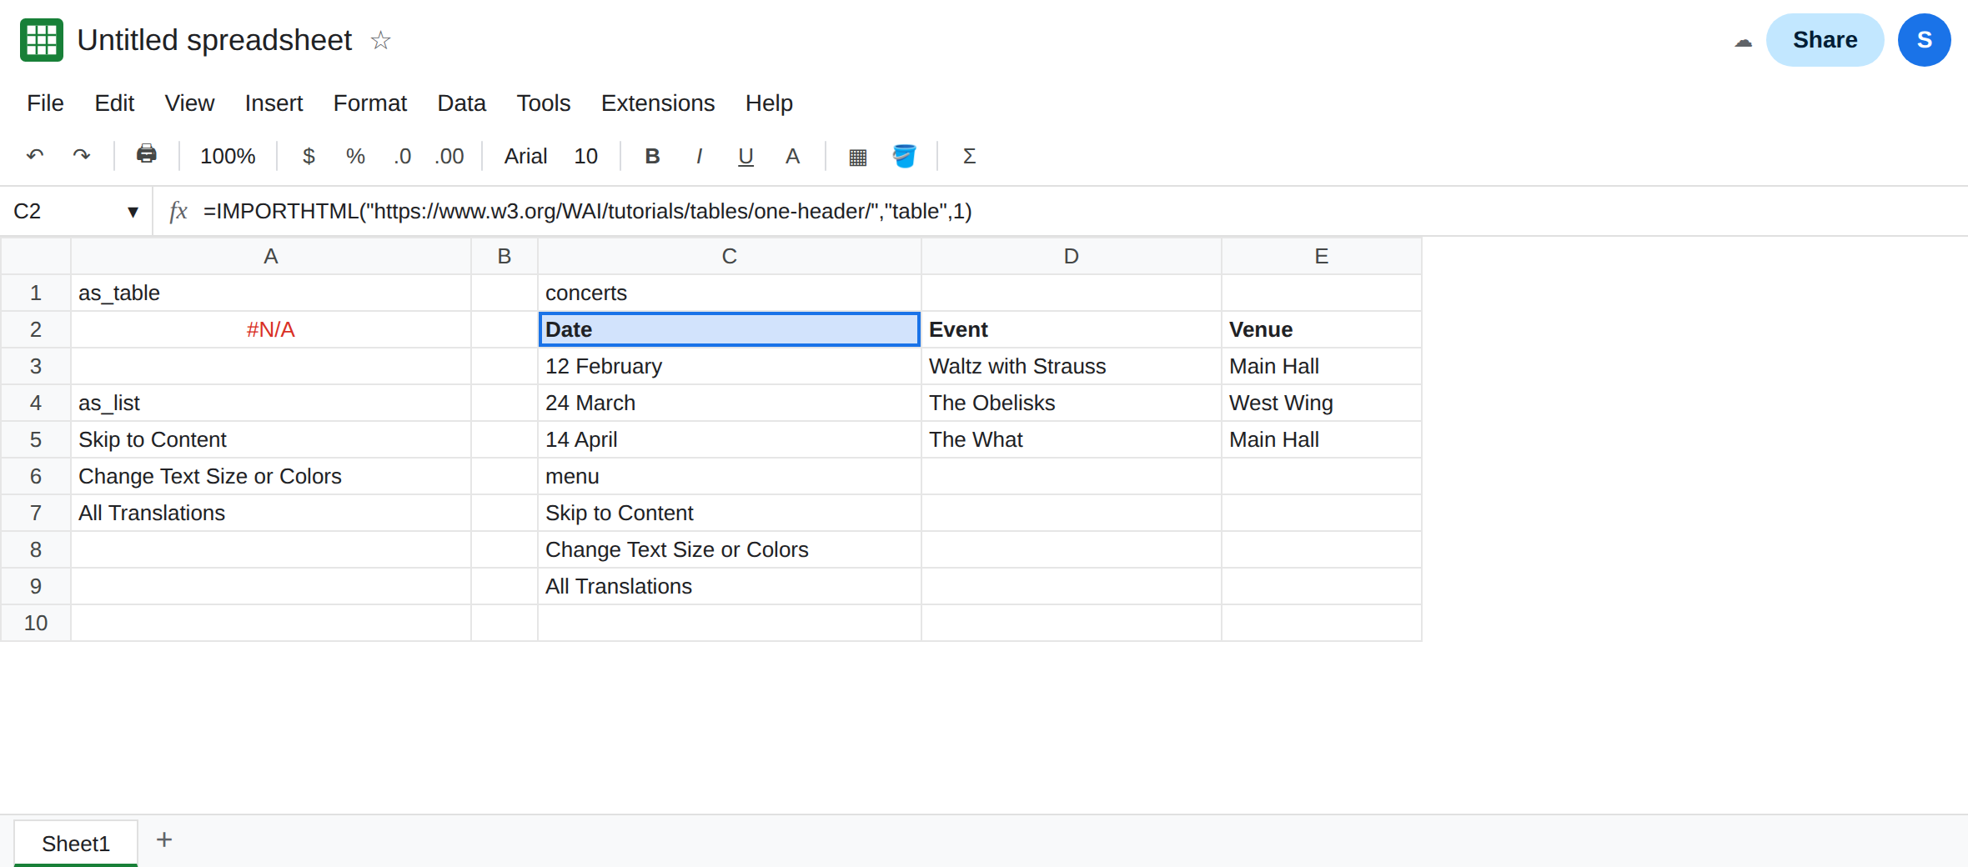Select 'Change Text Size or Colors' in column C
The image size is (1968, 867).
(x=730, y=549)
